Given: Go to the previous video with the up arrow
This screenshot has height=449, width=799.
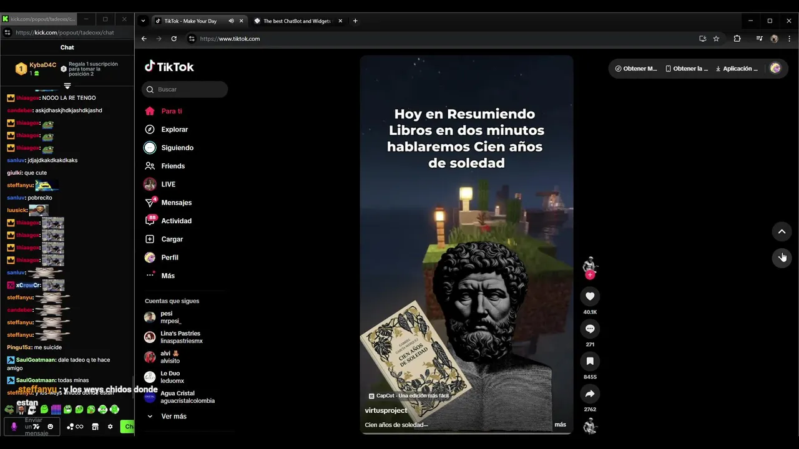Looking at the screenshot, I should pyautogui.click(x=782, y=231).
